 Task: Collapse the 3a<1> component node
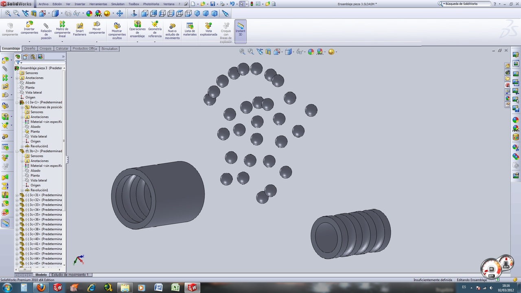17,102
